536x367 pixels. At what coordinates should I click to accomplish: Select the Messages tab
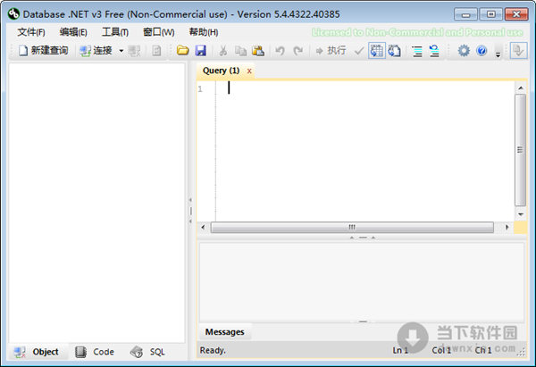224,332
